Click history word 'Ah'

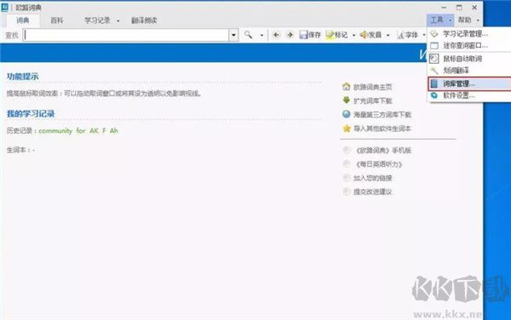point(114,131)
